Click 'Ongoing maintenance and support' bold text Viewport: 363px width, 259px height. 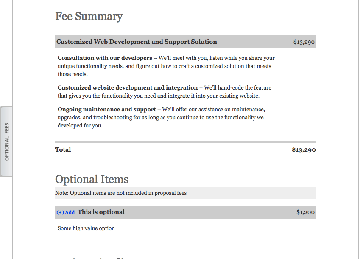coord(107,109)
